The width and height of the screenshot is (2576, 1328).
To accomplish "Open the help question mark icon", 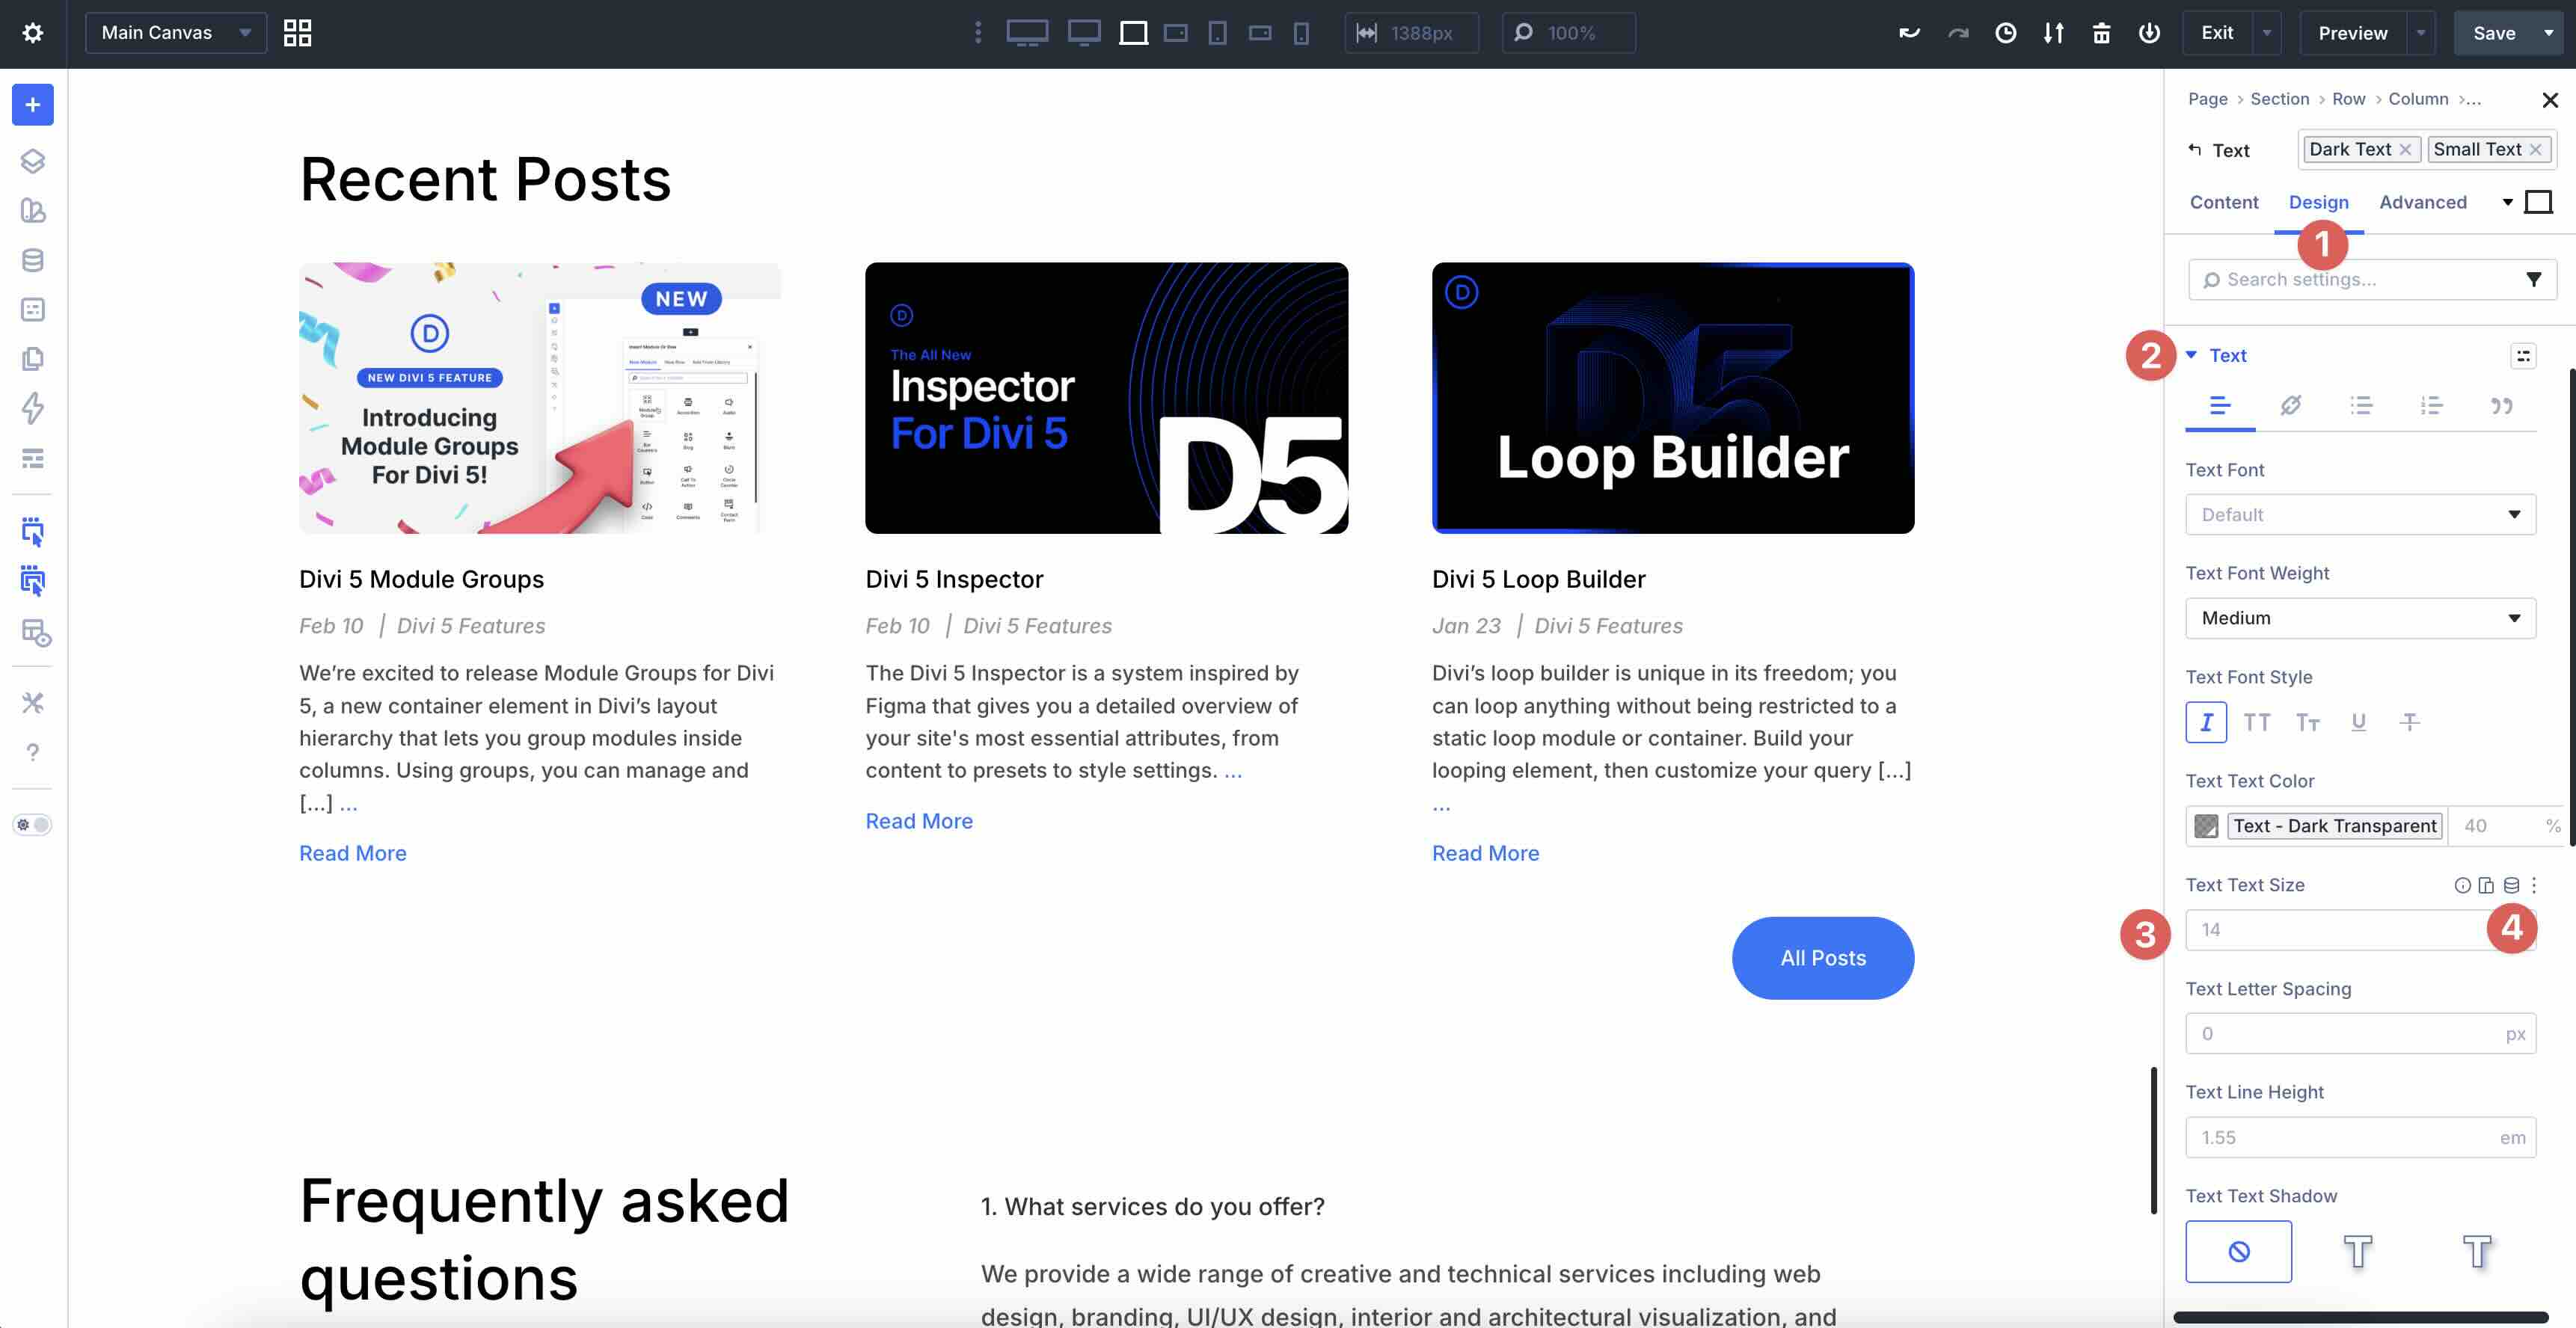I will coord(32,752).
